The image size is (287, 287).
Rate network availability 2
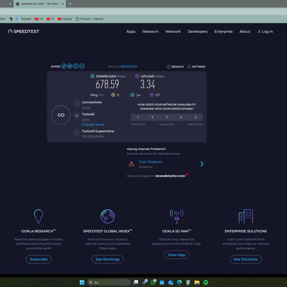click(152, 117)
